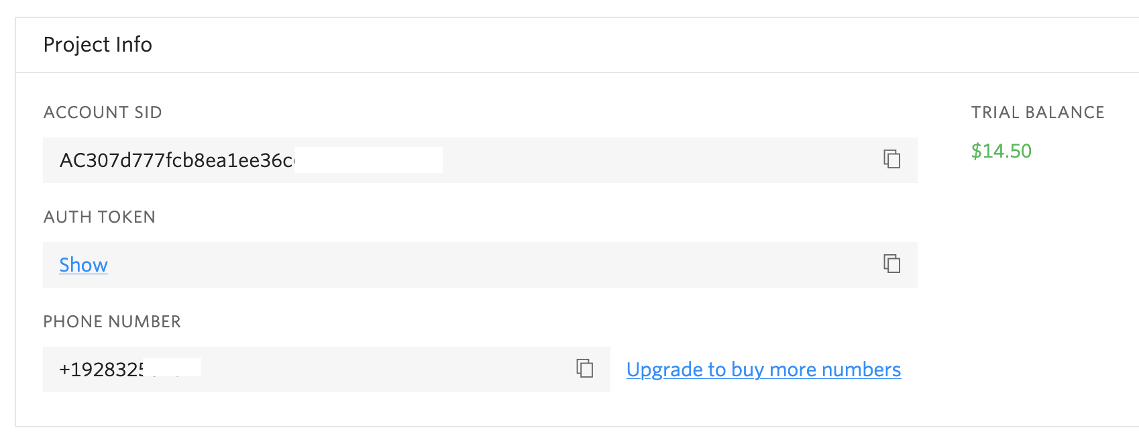
Task: Click the redacted part of phone number
Action: pos(172,368)
